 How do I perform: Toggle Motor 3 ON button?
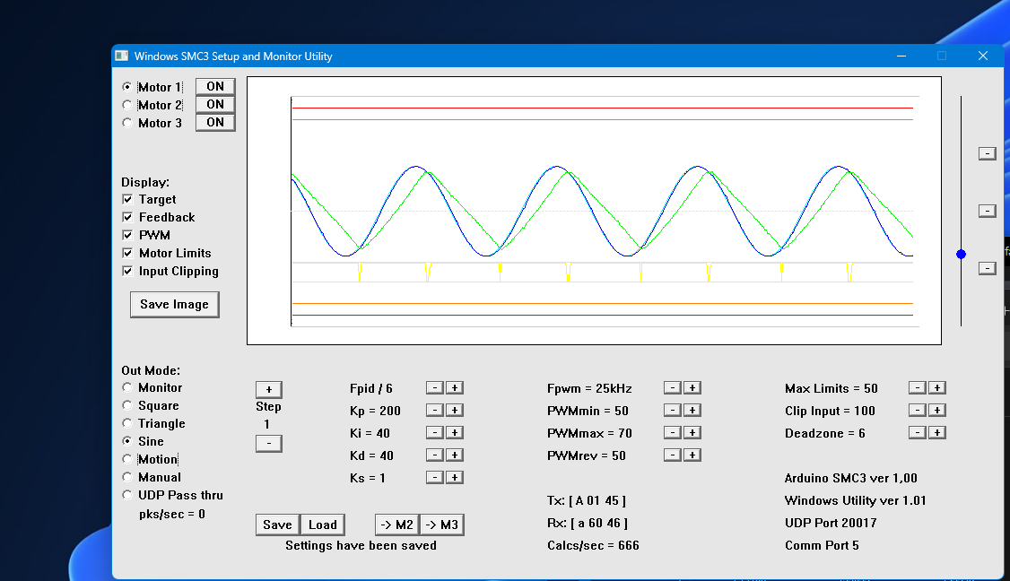point(215,123)
